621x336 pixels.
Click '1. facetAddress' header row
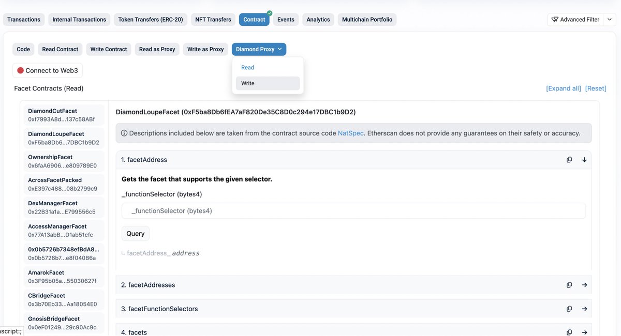(x=353, y=160)
